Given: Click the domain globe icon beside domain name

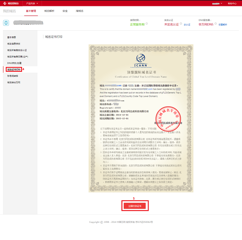Looking at the screenshot, I should 7,23.
